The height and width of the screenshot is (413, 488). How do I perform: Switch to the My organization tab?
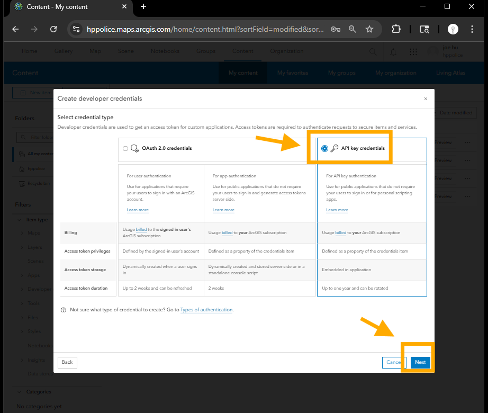point(395,73)
